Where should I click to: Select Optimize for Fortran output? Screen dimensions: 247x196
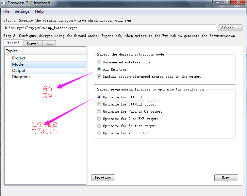click(126, 126)
